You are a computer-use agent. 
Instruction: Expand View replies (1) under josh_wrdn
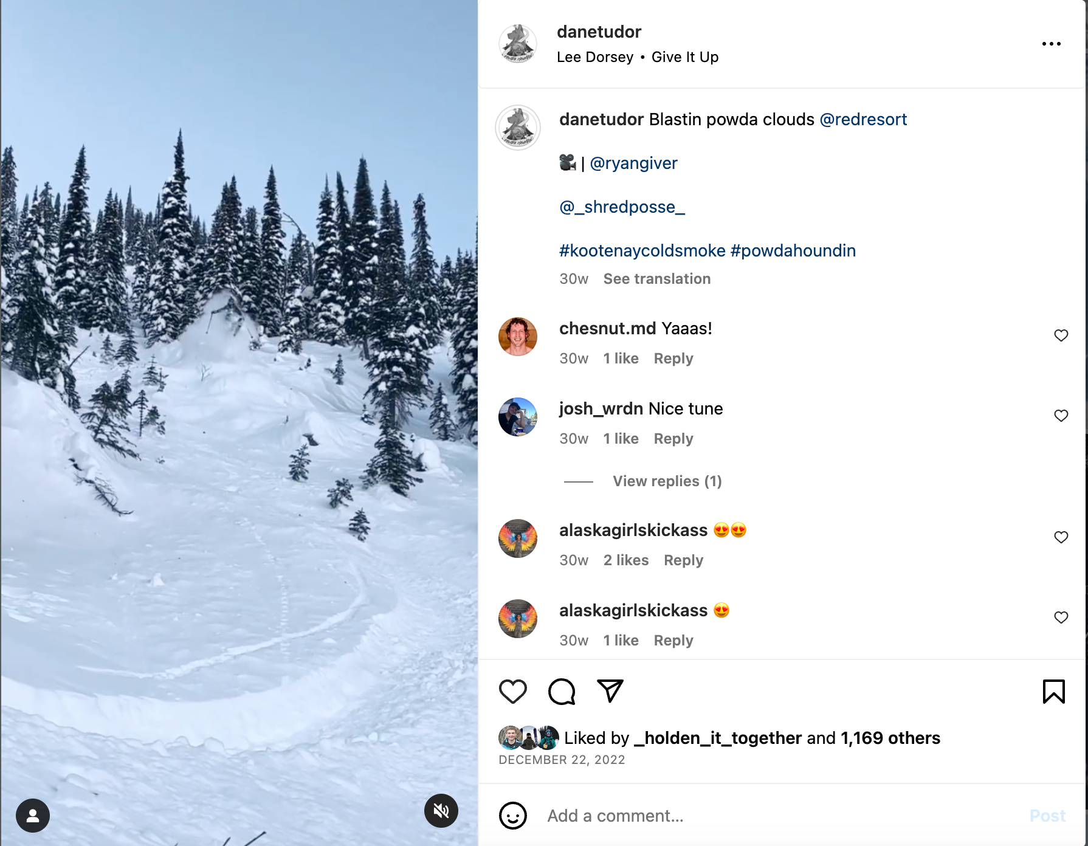(667, 481)
